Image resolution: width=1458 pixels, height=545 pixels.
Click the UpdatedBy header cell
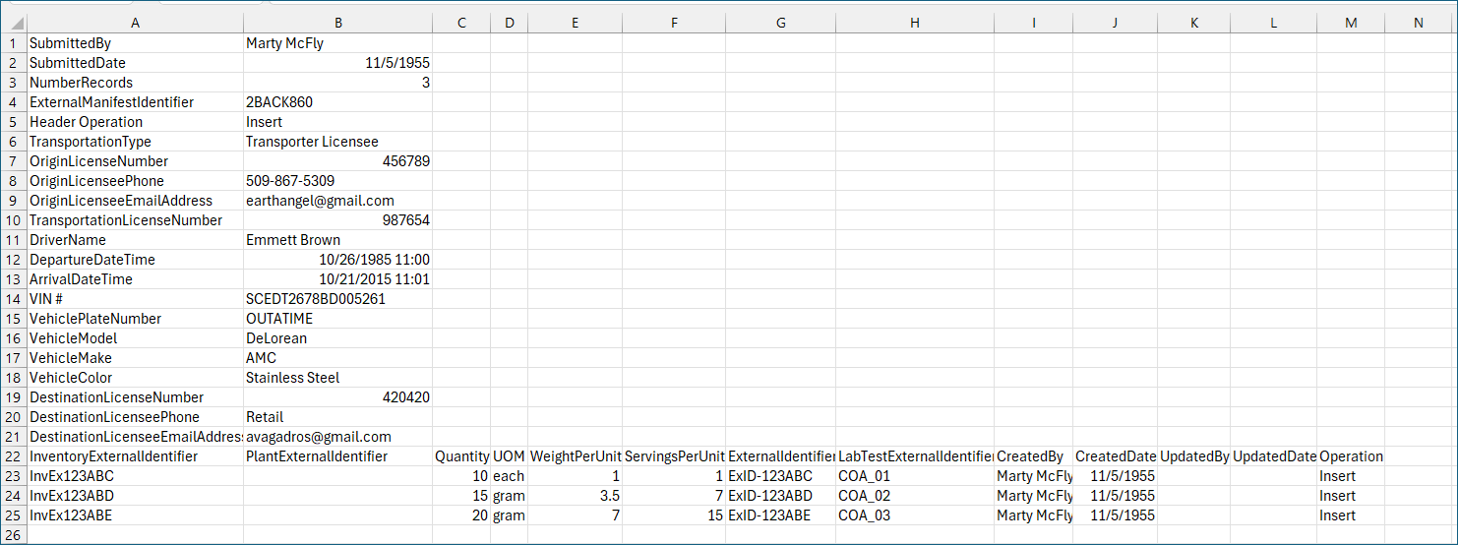[x=1193, y=456]
